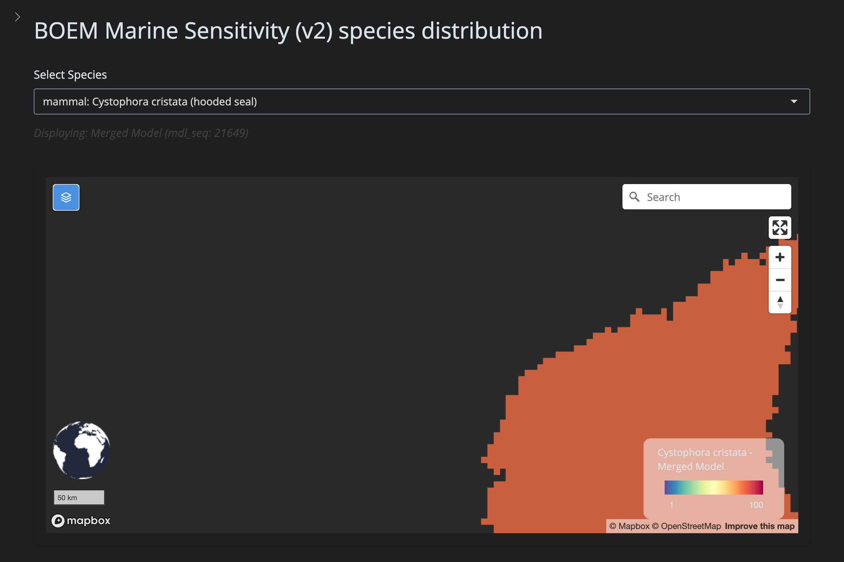Click the Displaying Merged Model caption
This screenshot has width=844, height=562.
(x=141, y=133)
